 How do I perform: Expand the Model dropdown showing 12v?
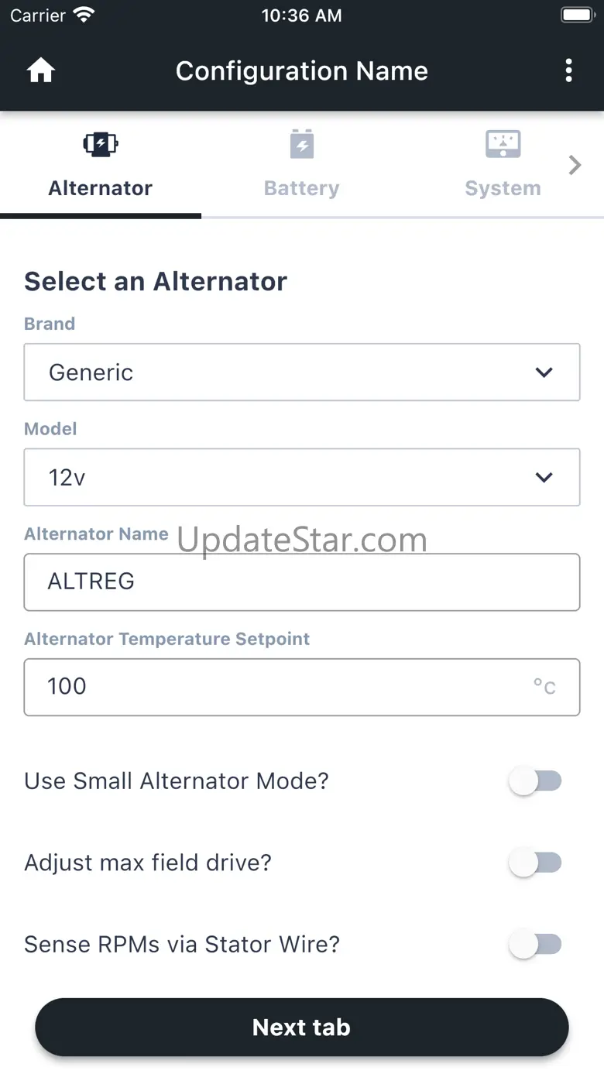pos(302,477)
